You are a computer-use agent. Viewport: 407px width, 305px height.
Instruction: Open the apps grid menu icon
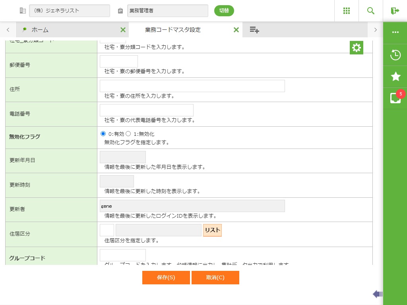[347, 11]
